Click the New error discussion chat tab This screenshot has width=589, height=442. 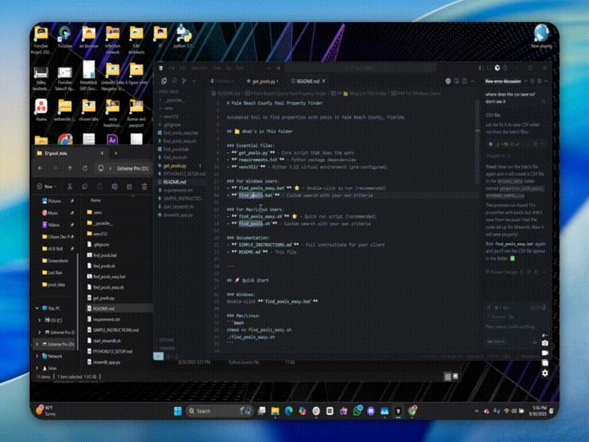click(x=502, y=81)
